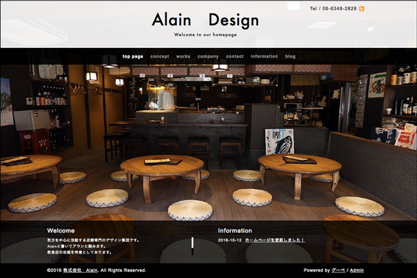Click the Information heading
Viewport: 417px width, 278px height.
(235, 230)
